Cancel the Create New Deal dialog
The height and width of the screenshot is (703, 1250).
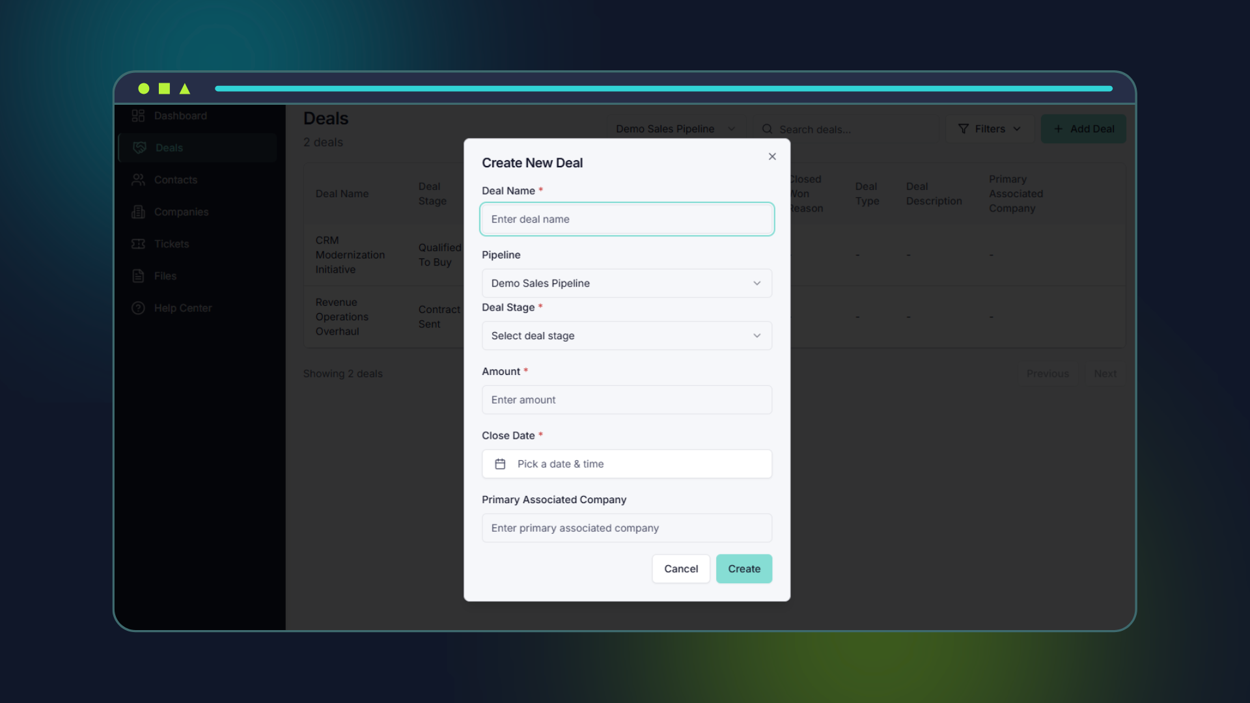(x=680, y=568)
